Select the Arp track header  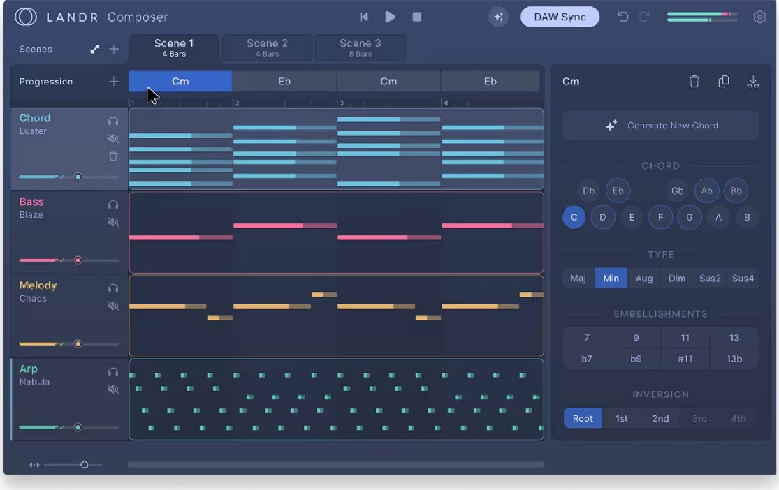pos(69,400)
